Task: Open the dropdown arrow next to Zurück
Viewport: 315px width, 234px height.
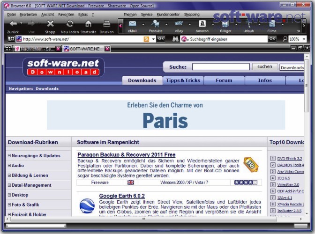Action: (x=21, y=23)
